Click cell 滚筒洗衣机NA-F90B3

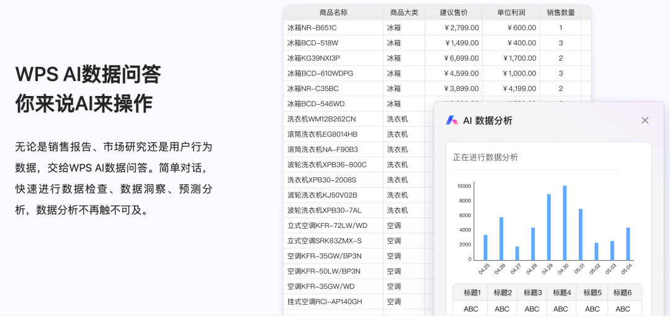[x=333, y=150]
